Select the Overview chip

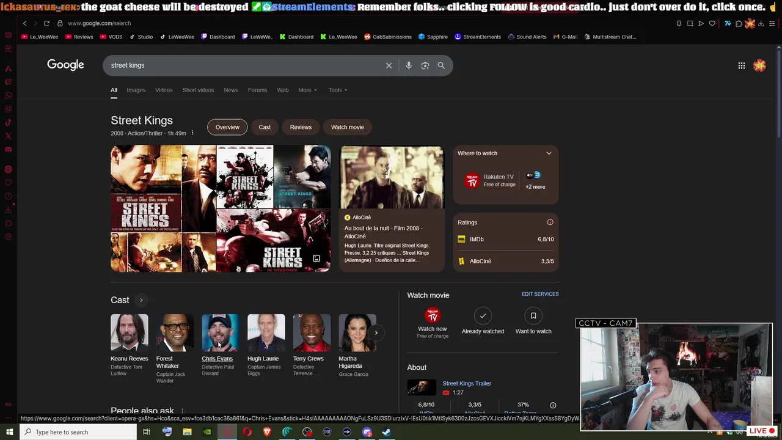(x=227, y=127)
